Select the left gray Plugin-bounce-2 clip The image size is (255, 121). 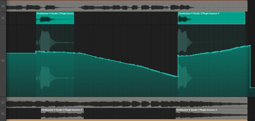(62, 114)
